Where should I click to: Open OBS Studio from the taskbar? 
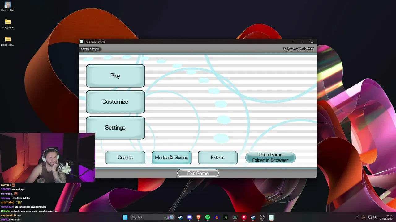click(x=262, y=217)
